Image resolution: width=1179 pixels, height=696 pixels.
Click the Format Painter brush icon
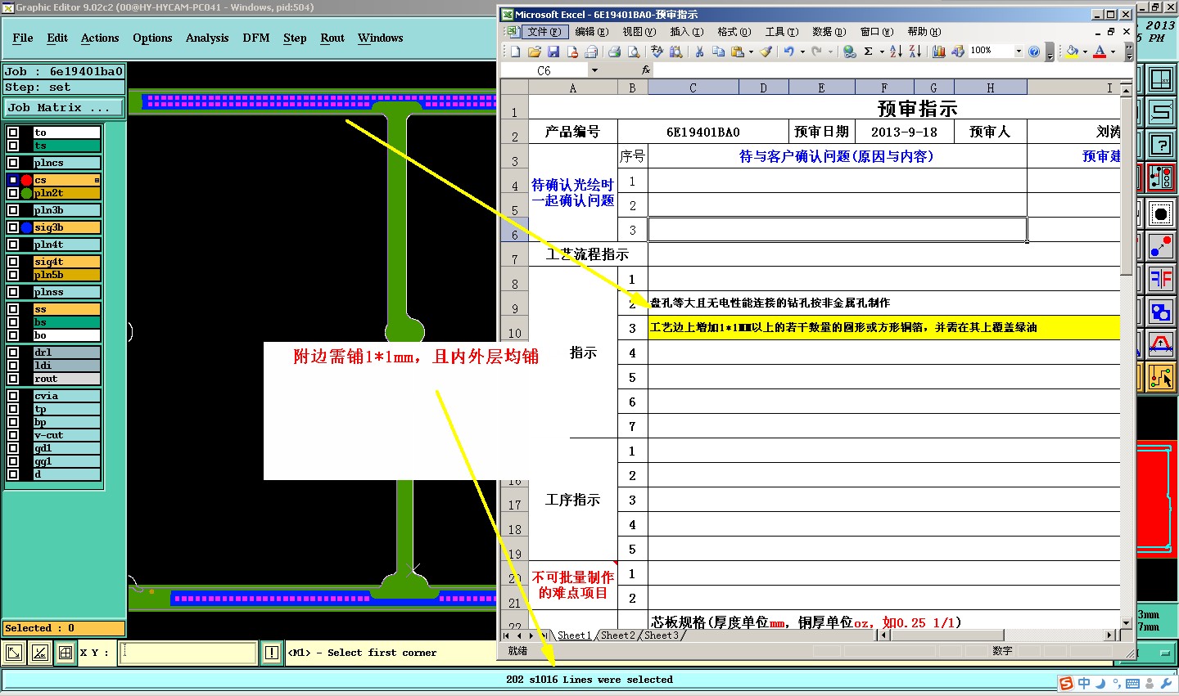[766, 52]
